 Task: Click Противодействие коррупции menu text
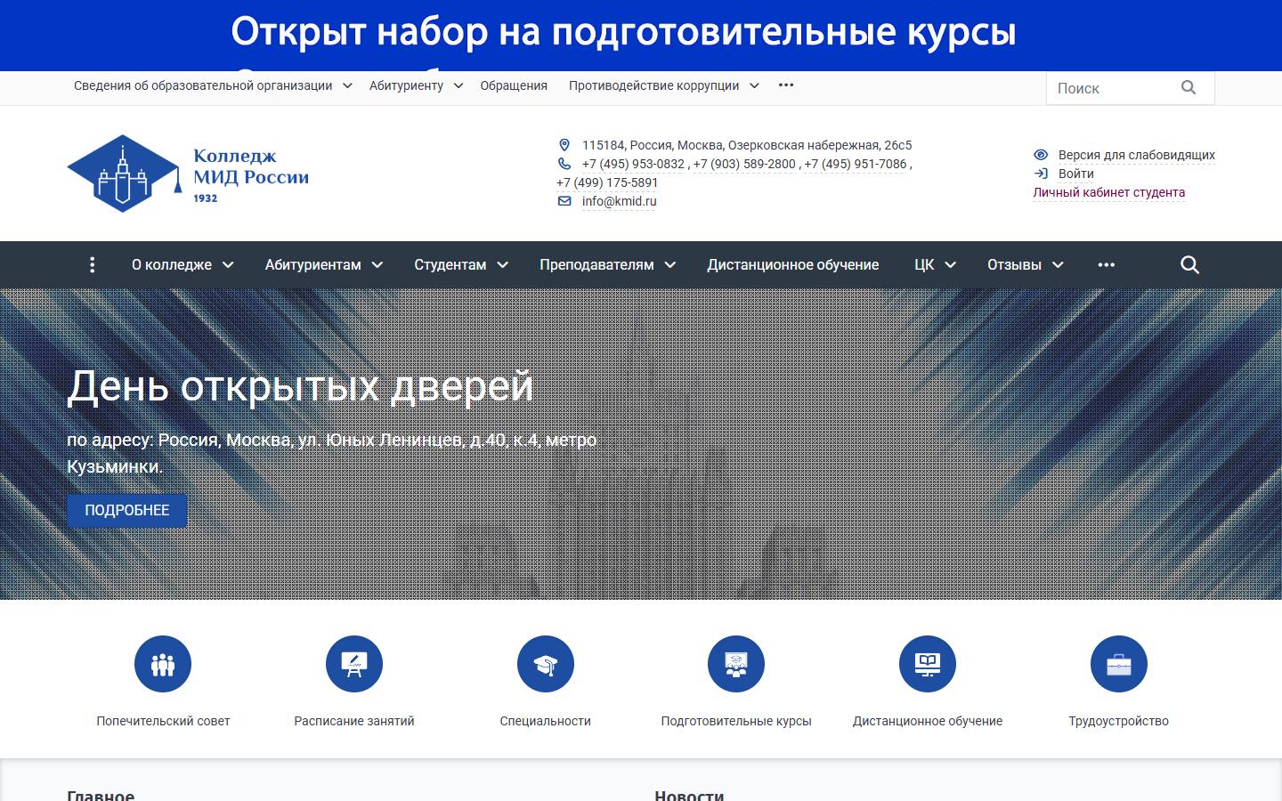tap(654, 85)
